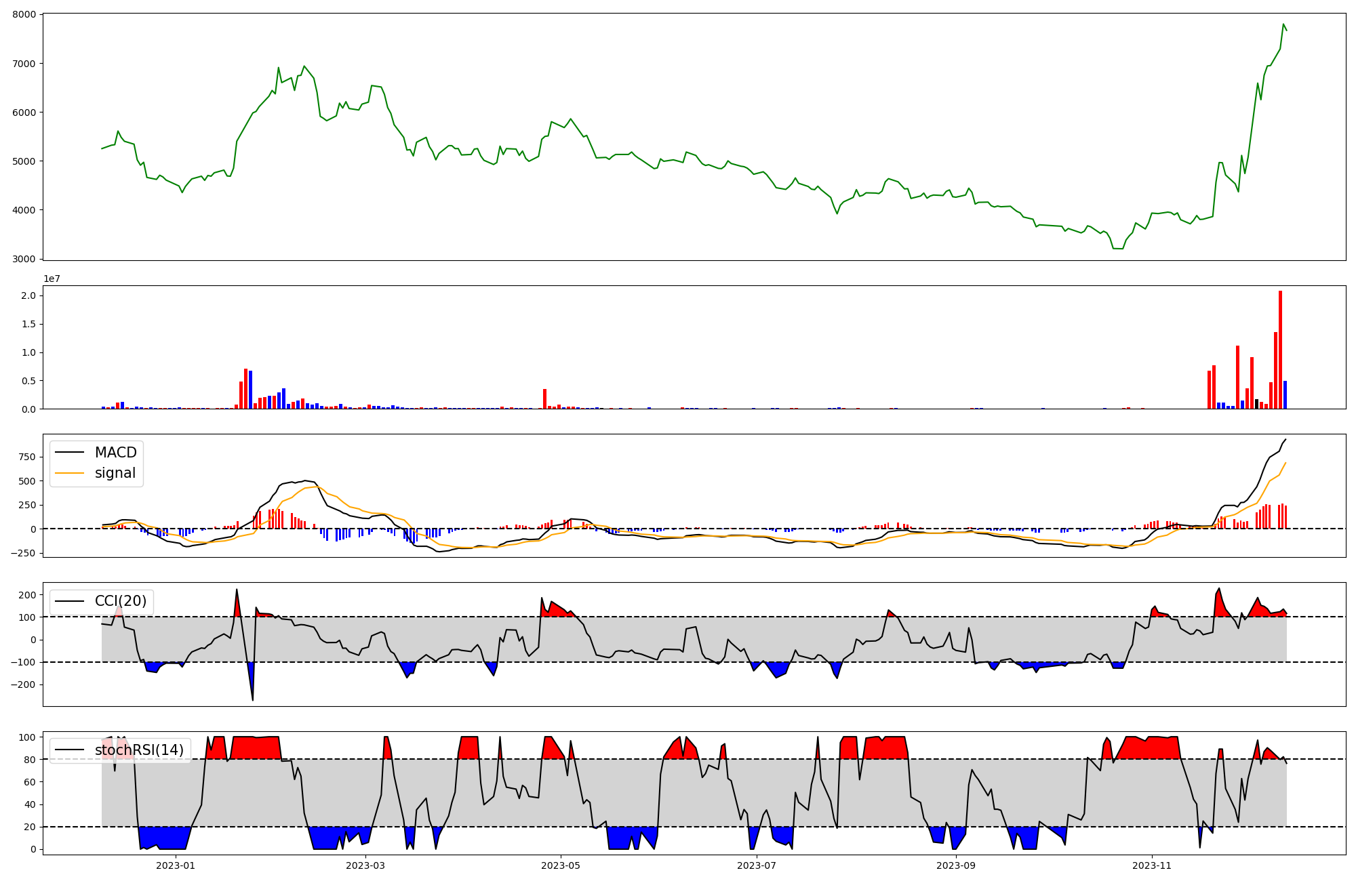The image size is (1356, 881).
Task: Click the 750 tick on MACD axis
Action: [x=28, y=457]
